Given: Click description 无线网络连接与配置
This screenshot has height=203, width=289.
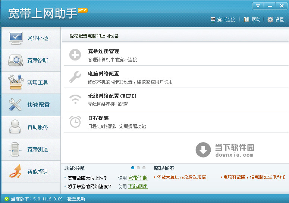Looking at the screenshot, I should click(x=108, y=104).
